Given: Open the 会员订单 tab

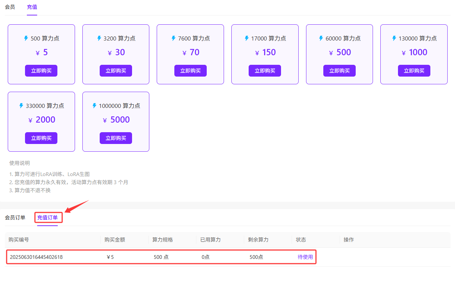Looking at the screenshot, I should [15, 218].
